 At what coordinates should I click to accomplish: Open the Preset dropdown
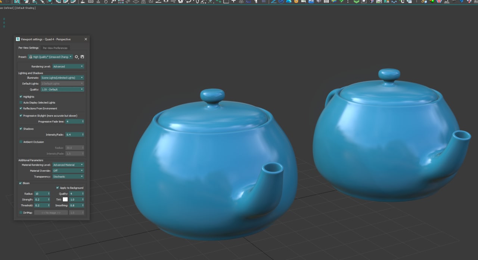[50, 57]
